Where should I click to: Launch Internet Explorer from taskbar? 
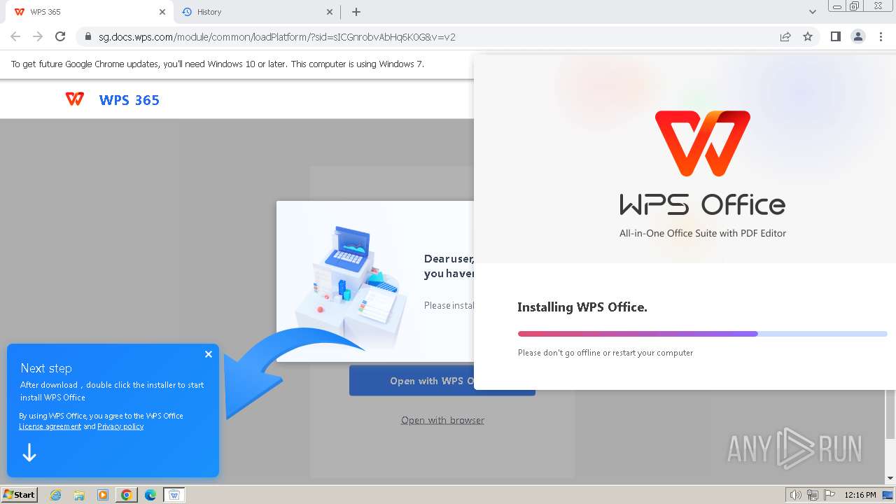(x=55, y=495)
